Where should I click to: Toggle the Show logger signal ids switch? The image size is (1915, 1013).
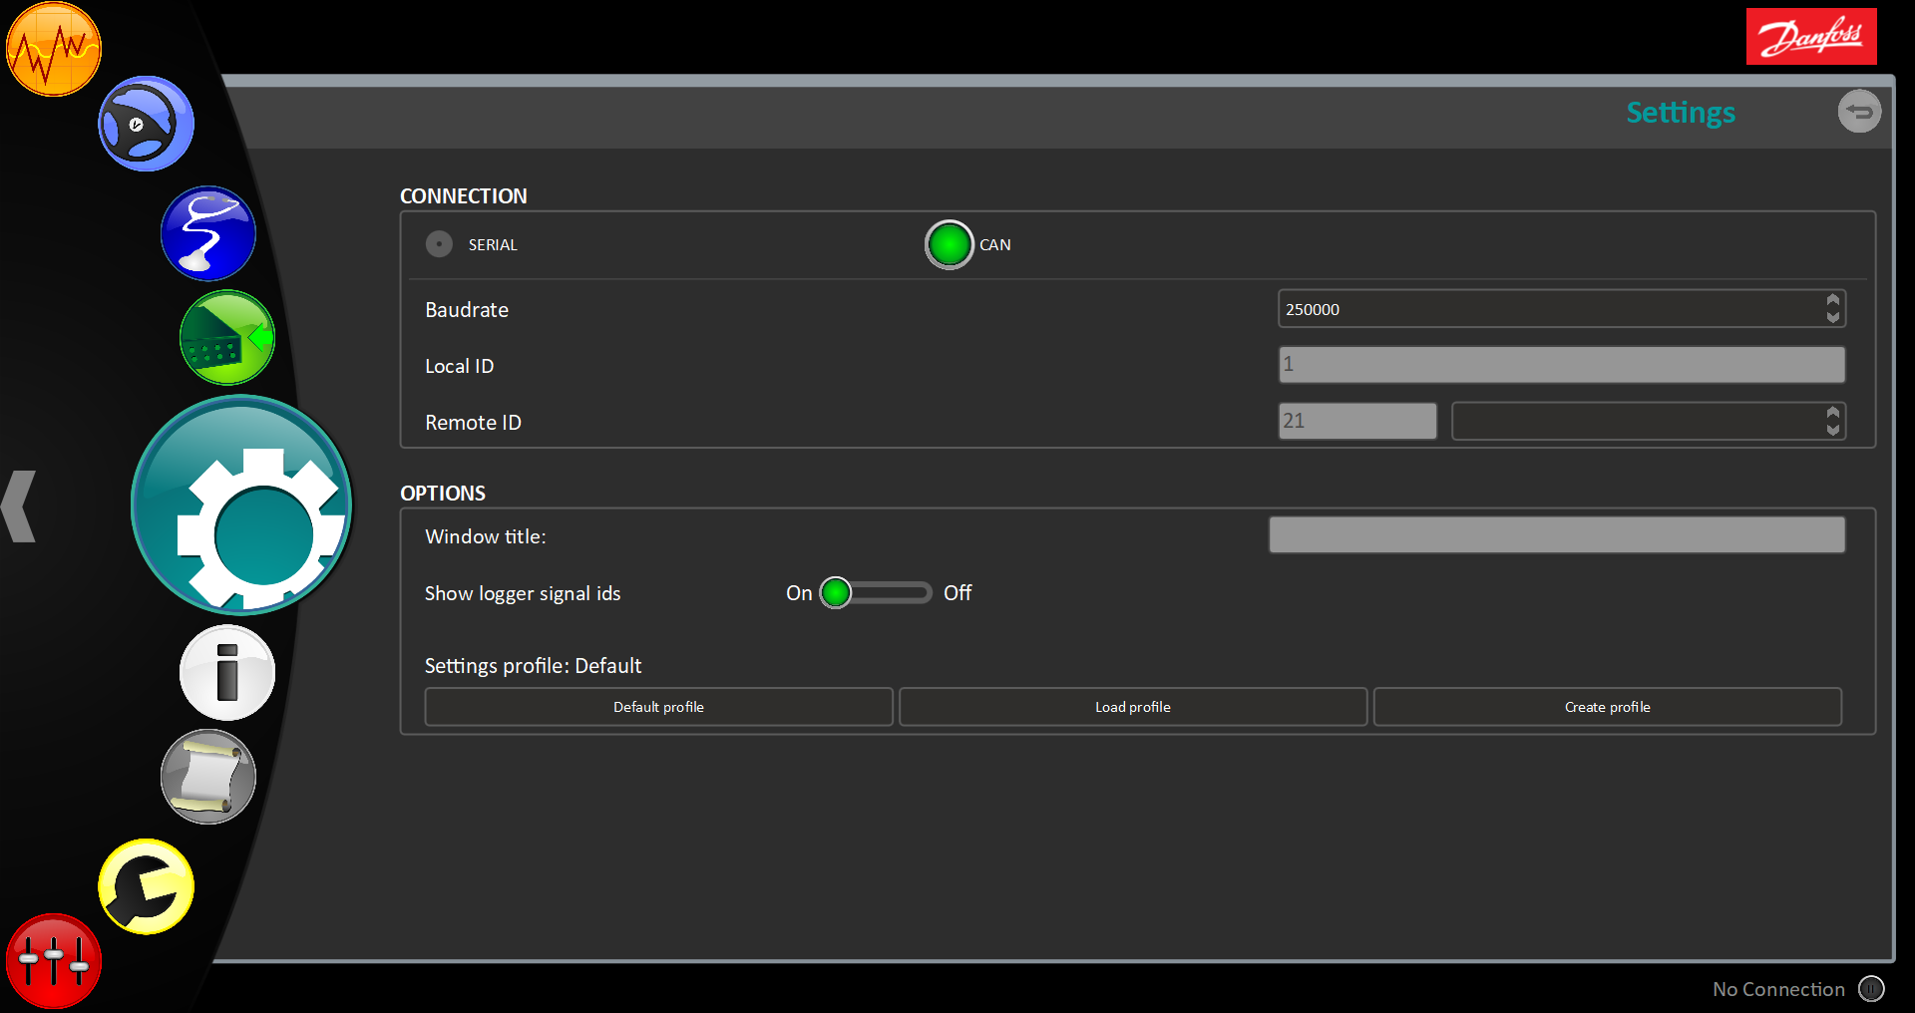(x=876, y=593)
